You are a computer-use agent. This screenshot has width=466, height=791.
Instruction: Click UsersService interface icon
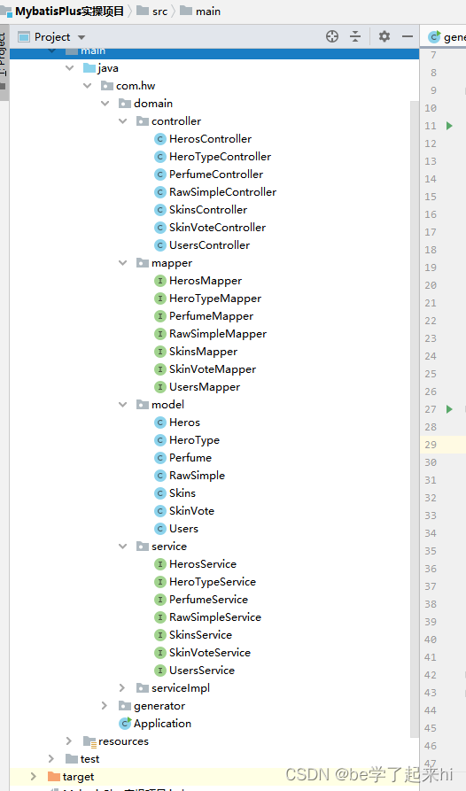click(159, 671)
